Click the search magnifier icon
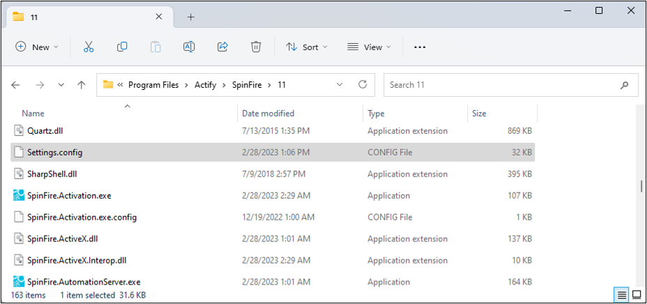647x304 pixels. pyautogui.click(x=624, y=85)
